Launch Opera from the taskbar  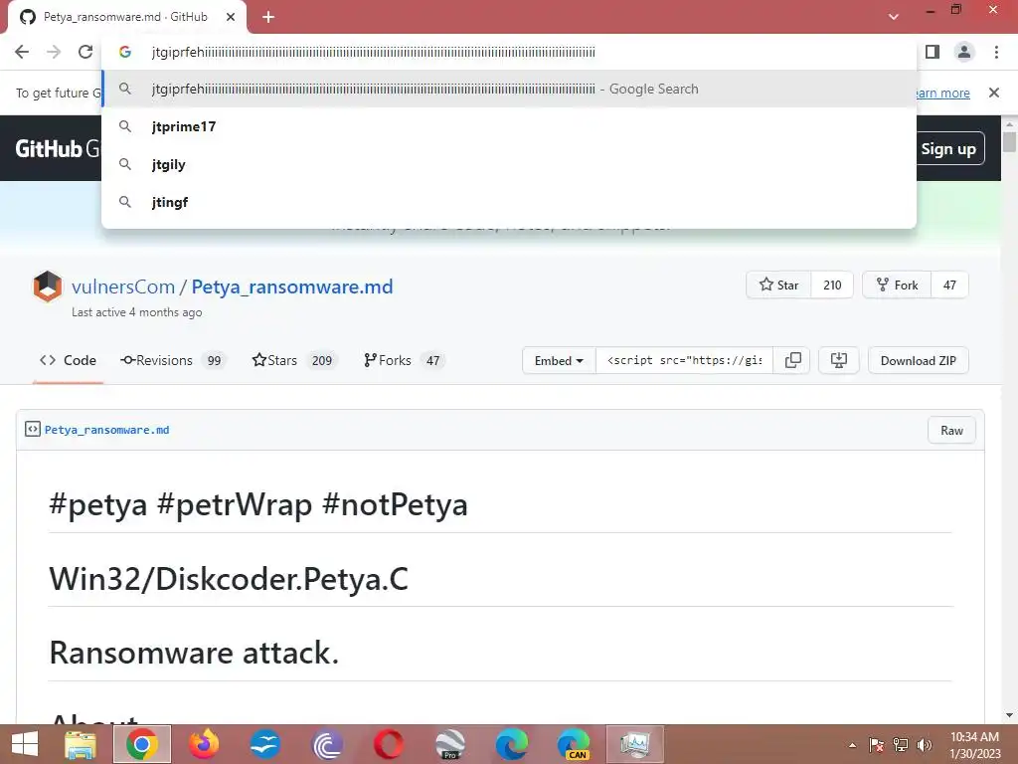pyautogui.click(x=389, y=744)
